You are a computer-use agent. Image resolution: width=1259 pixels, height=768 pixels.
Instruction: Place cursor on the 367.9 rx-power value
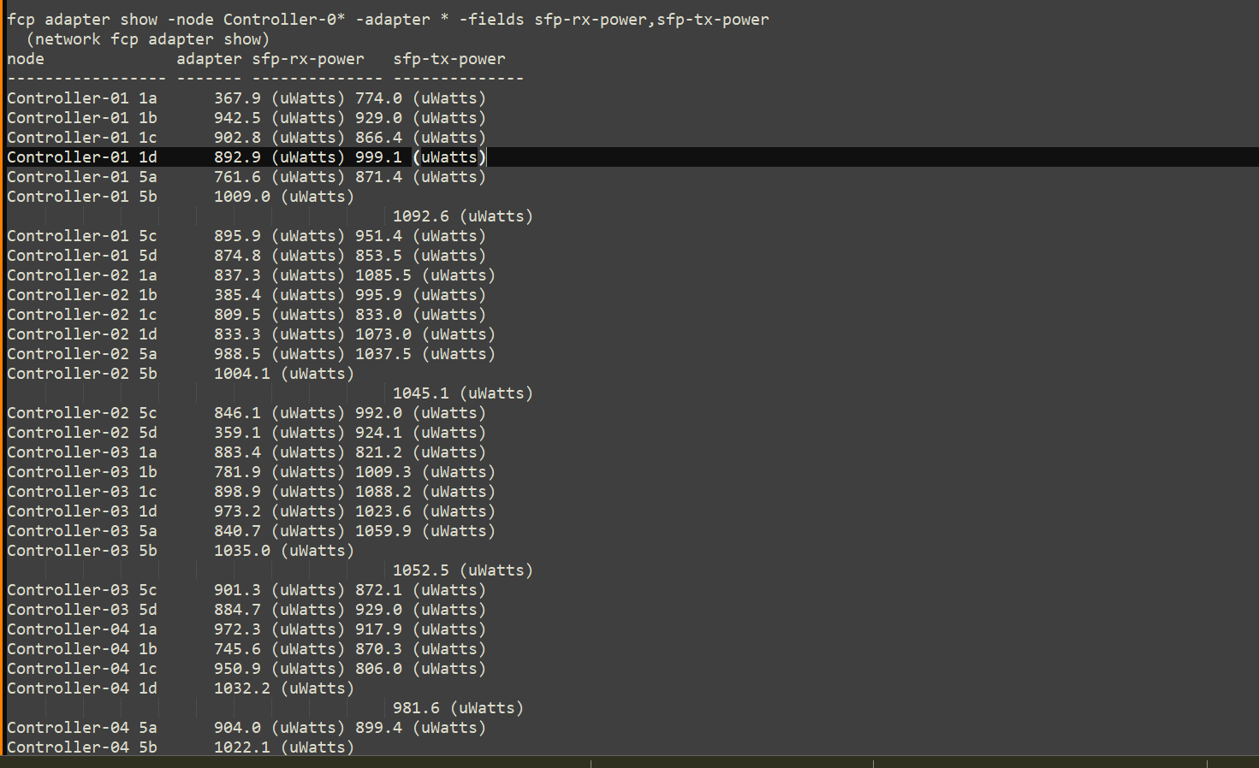[x=237, y=98]
